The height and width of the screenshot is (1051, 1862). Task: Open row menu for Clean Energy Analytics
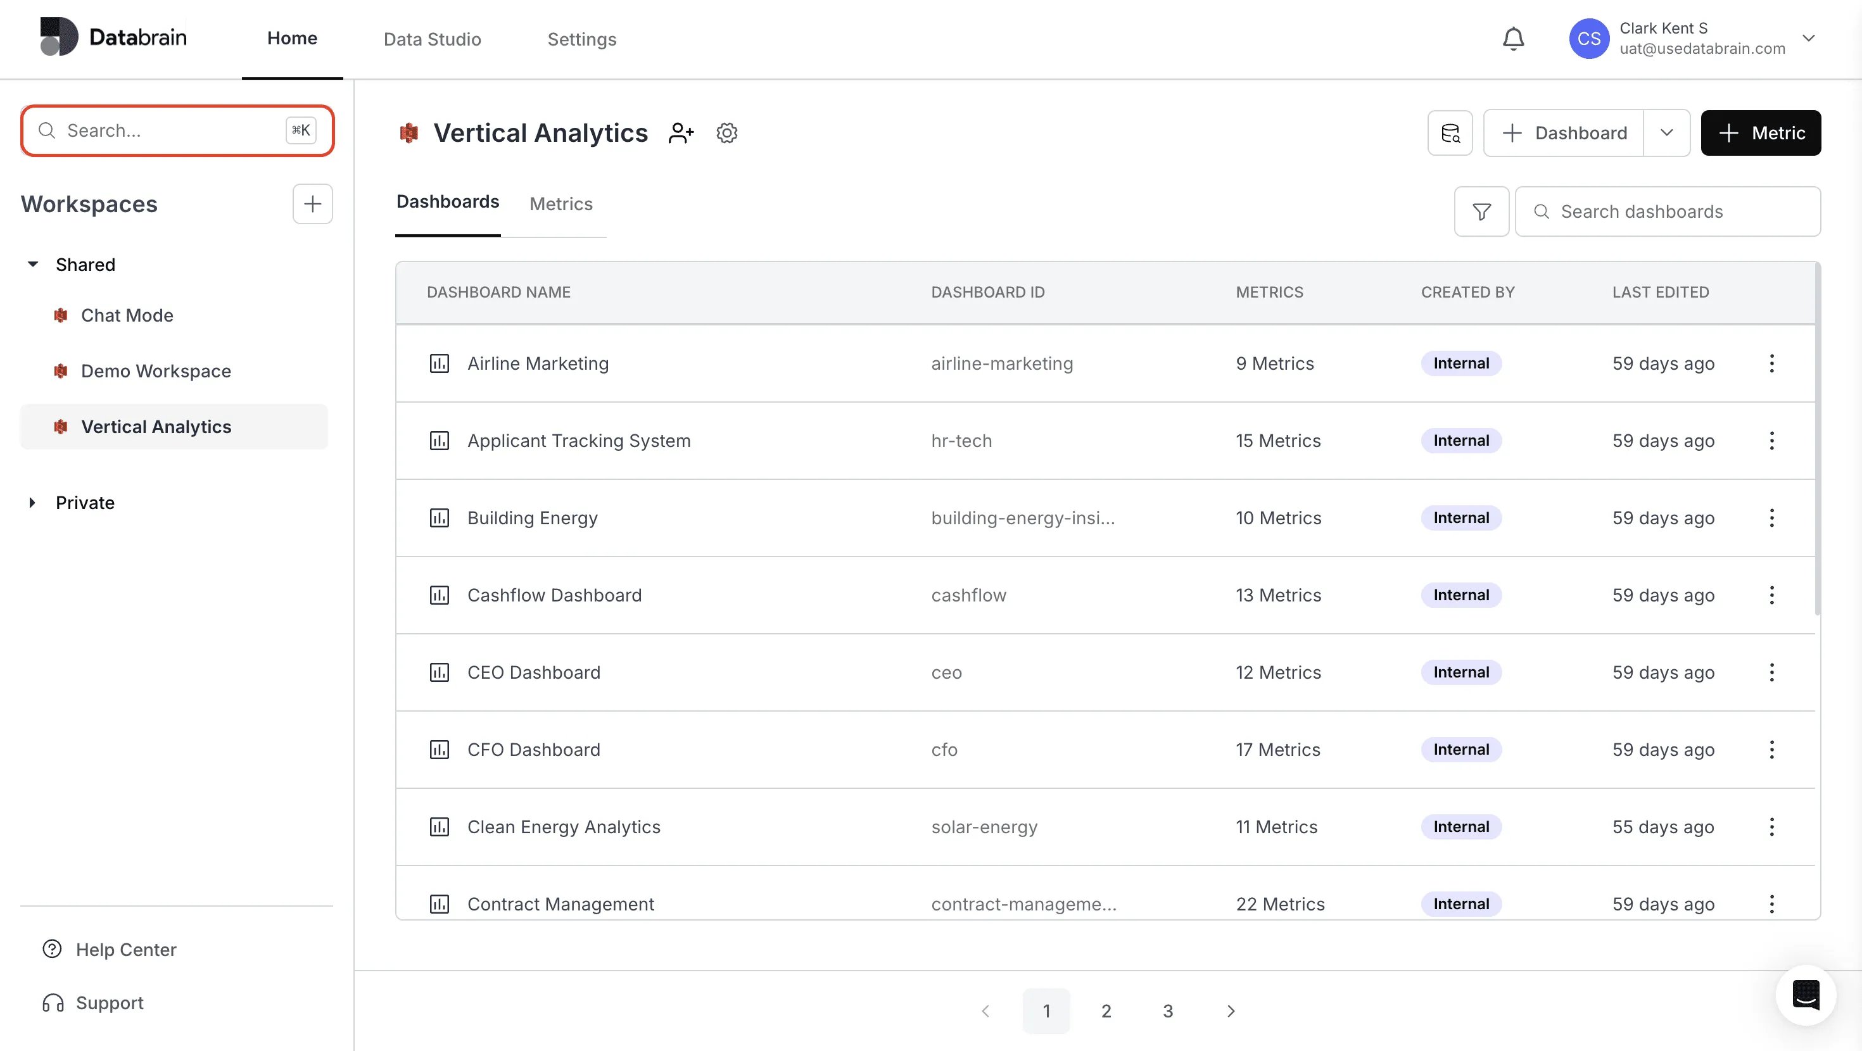1771,828
